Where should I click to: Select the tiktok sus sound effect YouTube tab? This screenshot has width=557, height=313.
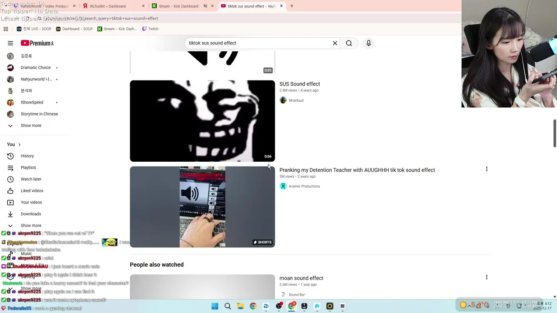[252, 6]
